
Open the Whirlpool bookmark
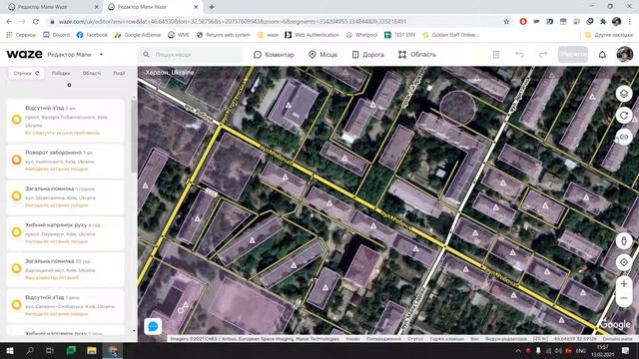pos(361,35)
